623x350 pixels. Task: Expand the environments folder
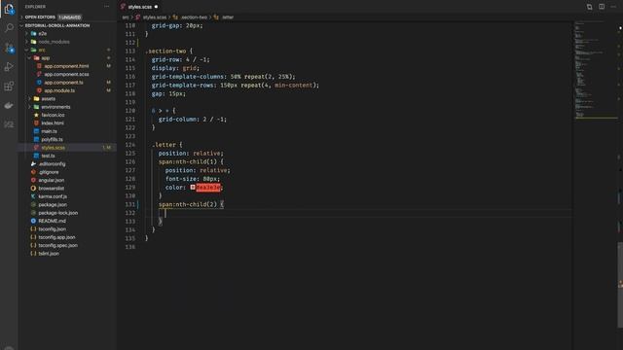[55, 107]
